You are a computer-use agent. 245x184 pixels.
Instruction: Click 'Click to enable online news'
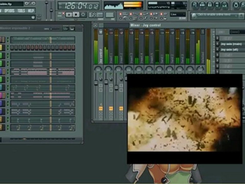pos(214,15)
